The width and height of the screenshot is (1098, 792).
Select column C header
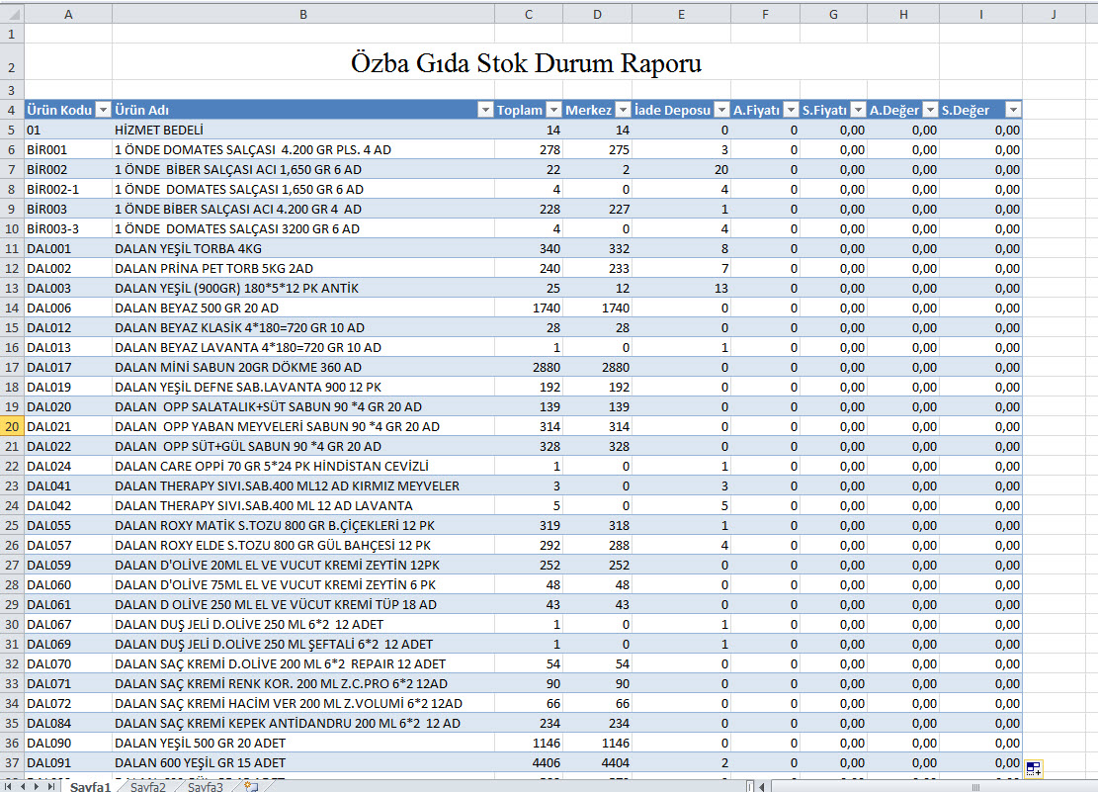point(529,14)
